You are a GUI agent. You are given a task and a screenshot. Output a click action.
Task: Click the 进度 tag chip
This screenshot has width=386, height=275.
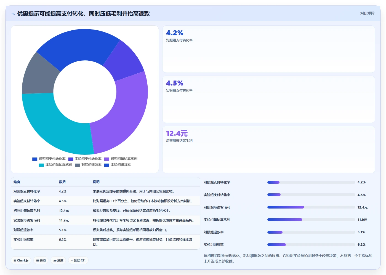pyautogui.click(x=58, y=260)
